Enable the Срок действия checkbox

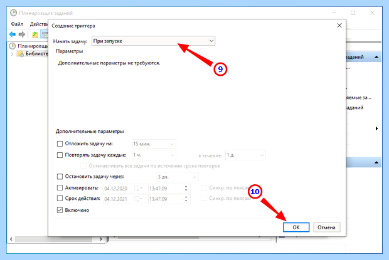(60, 199)
